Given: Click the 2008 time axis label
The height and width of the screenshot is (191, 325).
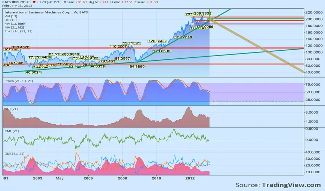Looking at the screenshot, I should 122,178.
